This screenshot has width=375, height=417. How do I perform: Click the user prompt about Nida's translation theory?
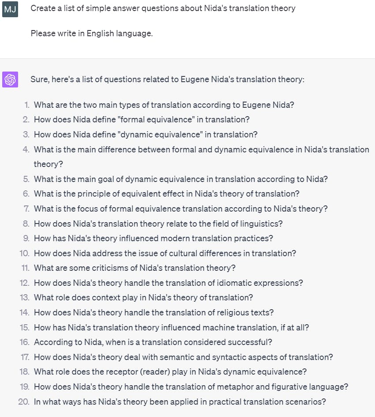163,8
